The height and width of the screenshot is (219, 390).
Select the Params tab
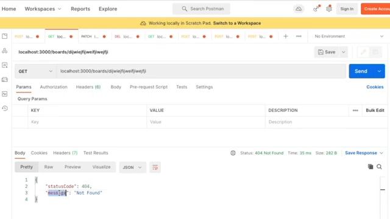tap(24, 87)
